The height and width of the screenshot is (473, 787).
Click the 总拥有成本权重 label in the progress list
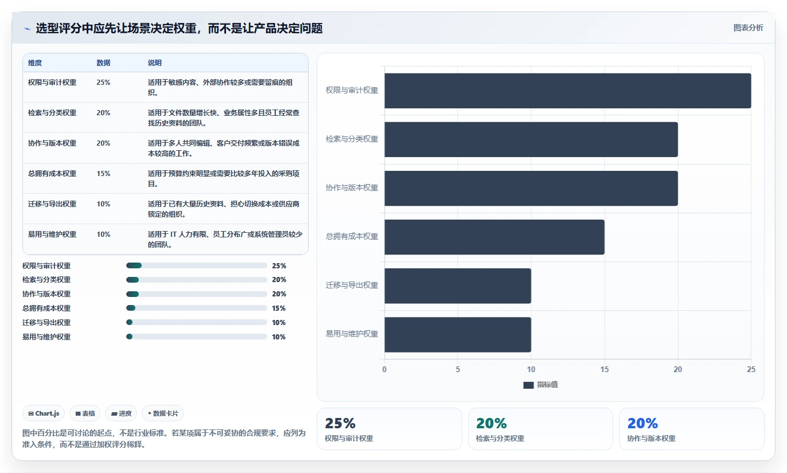click(x=46, y=308)
